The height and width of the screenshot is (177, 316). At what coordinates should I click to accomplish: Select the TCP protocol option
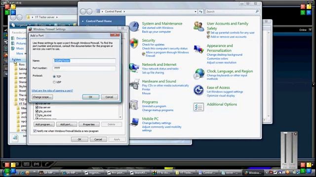coord(54,77)
